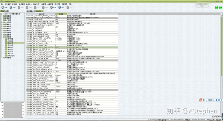This screenshot has height=121, width=223.
Task: Select 在线用户 in the navigation tree
Action: coord(10,49)
